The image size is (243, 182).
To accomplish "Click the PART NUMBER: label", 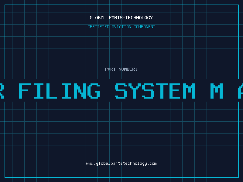I will click(121, 69).
